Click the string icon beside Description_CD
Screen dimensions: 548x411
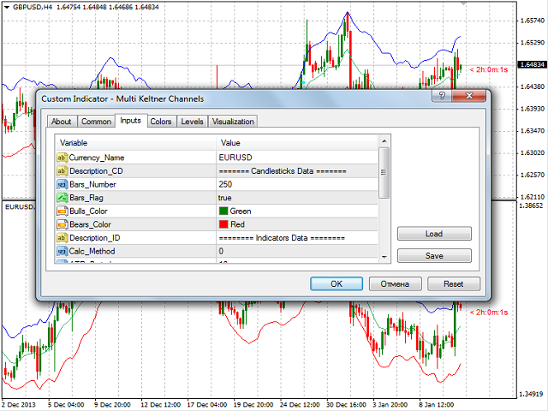62,171
